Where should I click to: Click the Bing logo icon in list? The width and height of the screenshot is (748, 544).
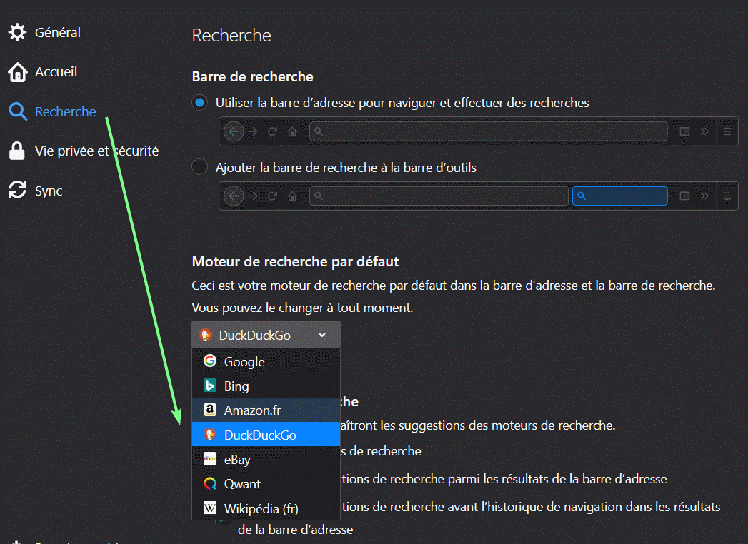210,386
